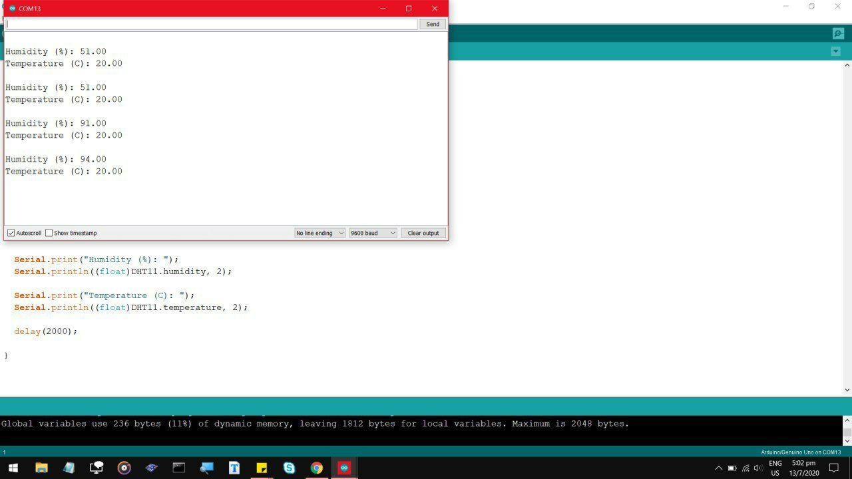Close the Arduino IDE main window
This screenshot has height=479, width=852.
[x=838, y=7]
